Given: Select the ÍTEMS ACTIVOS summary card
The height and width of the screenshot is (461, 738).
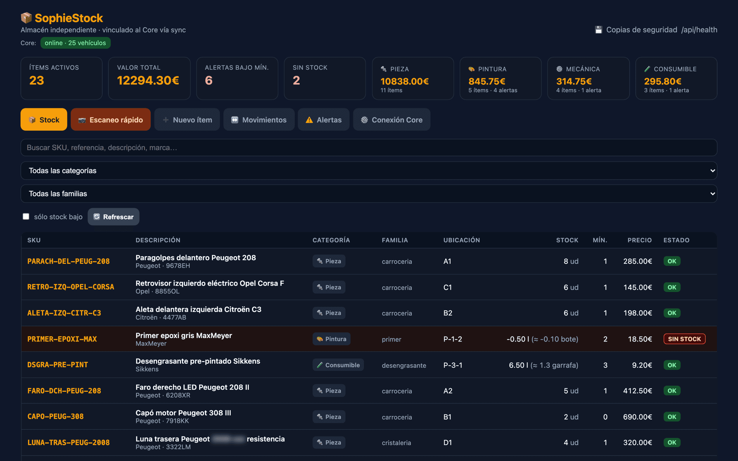Looking at the screenshot, I should tap(61, 78).
